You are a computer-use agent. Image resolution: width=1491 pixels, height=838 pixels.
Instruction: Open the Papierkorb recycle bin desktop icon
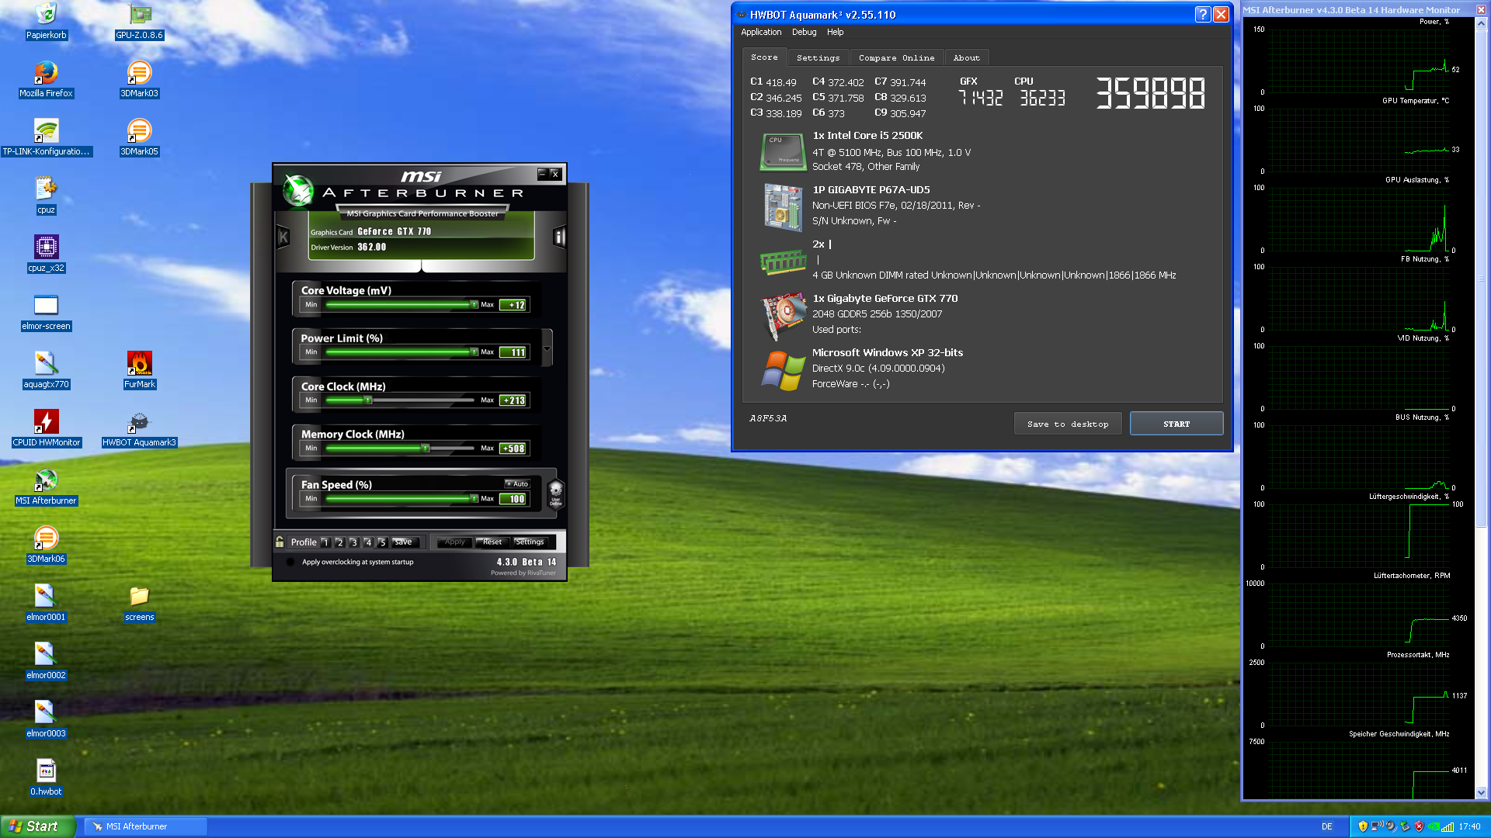point(46,21)
